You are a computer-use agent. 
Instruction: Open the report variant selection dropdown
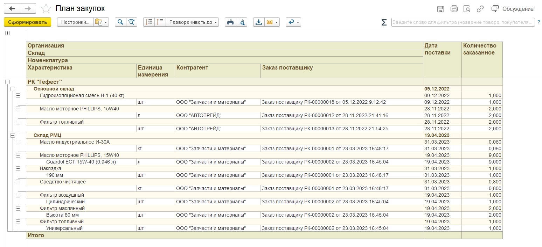coord(101,22)
